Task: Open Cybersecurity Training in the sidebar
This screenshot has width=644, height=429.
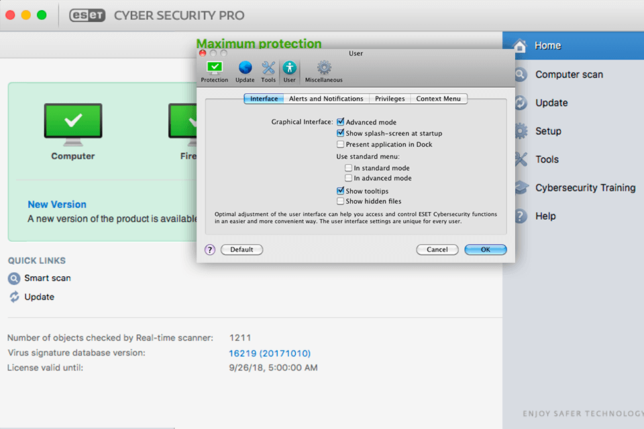Action: [585, 188]
